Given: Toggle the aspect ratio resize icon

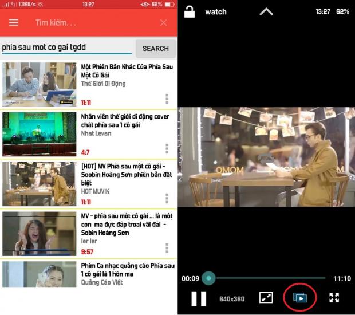Looking at the screenshot, I should (x=266, y=298).
